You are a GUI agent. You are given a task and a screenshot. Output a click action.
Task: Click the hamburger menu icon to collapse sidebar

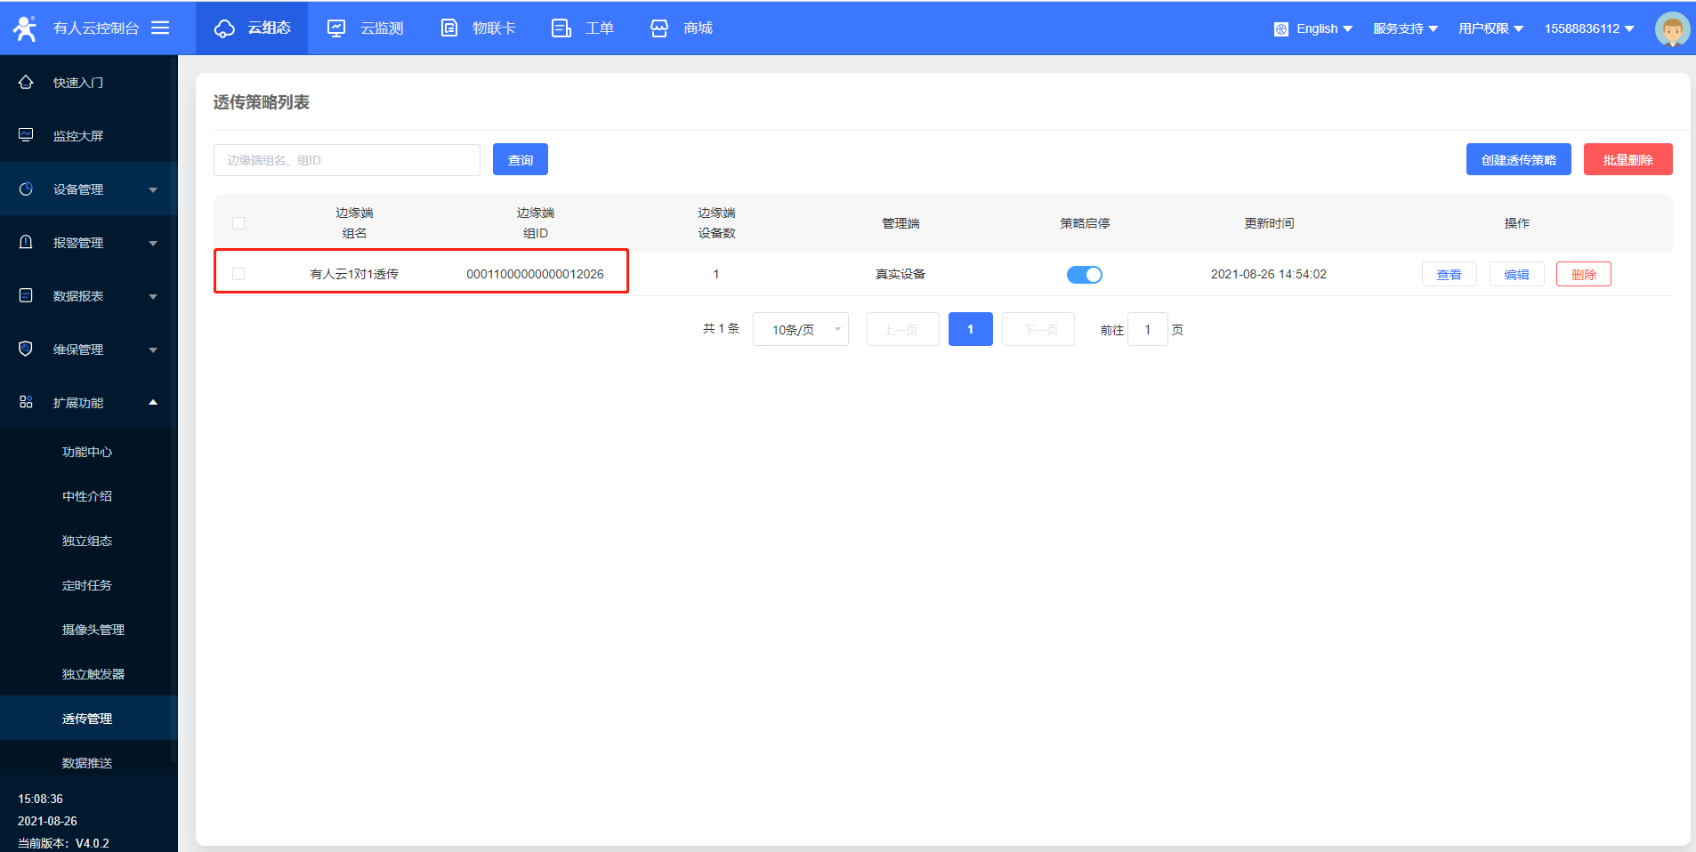[x=160, y=28]
